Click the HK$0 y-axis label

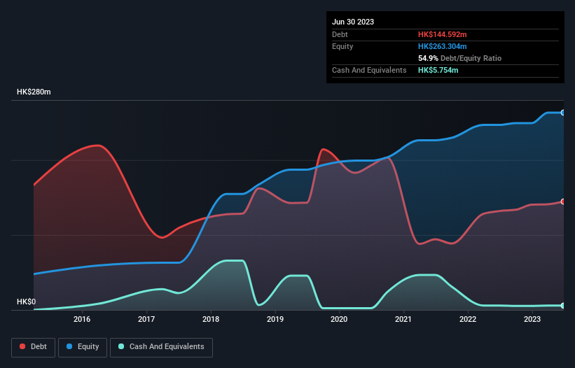pos(27,302)
